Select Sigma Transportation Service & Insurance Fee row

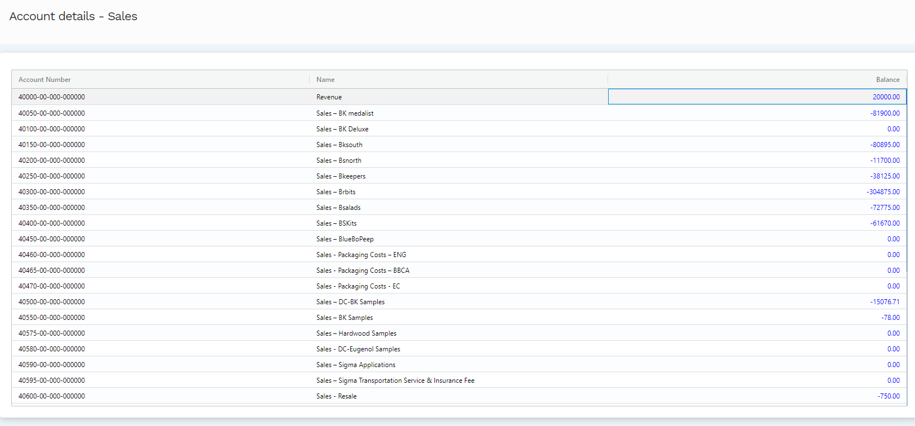pos(395,381)
